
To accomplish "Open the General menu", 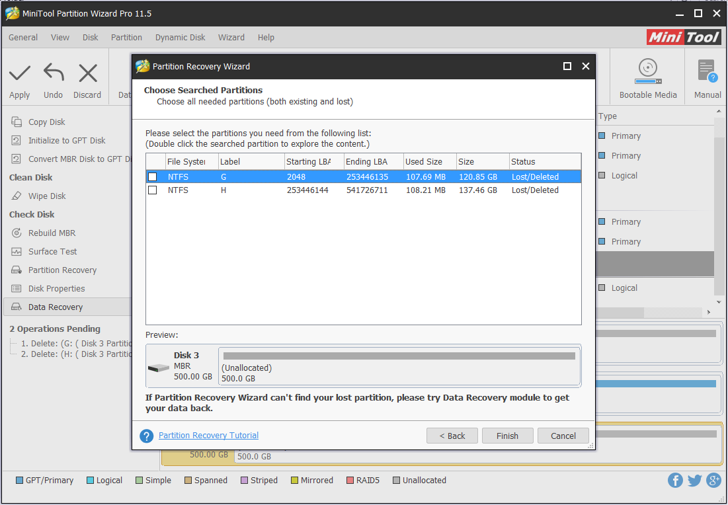I will [23, 38].
